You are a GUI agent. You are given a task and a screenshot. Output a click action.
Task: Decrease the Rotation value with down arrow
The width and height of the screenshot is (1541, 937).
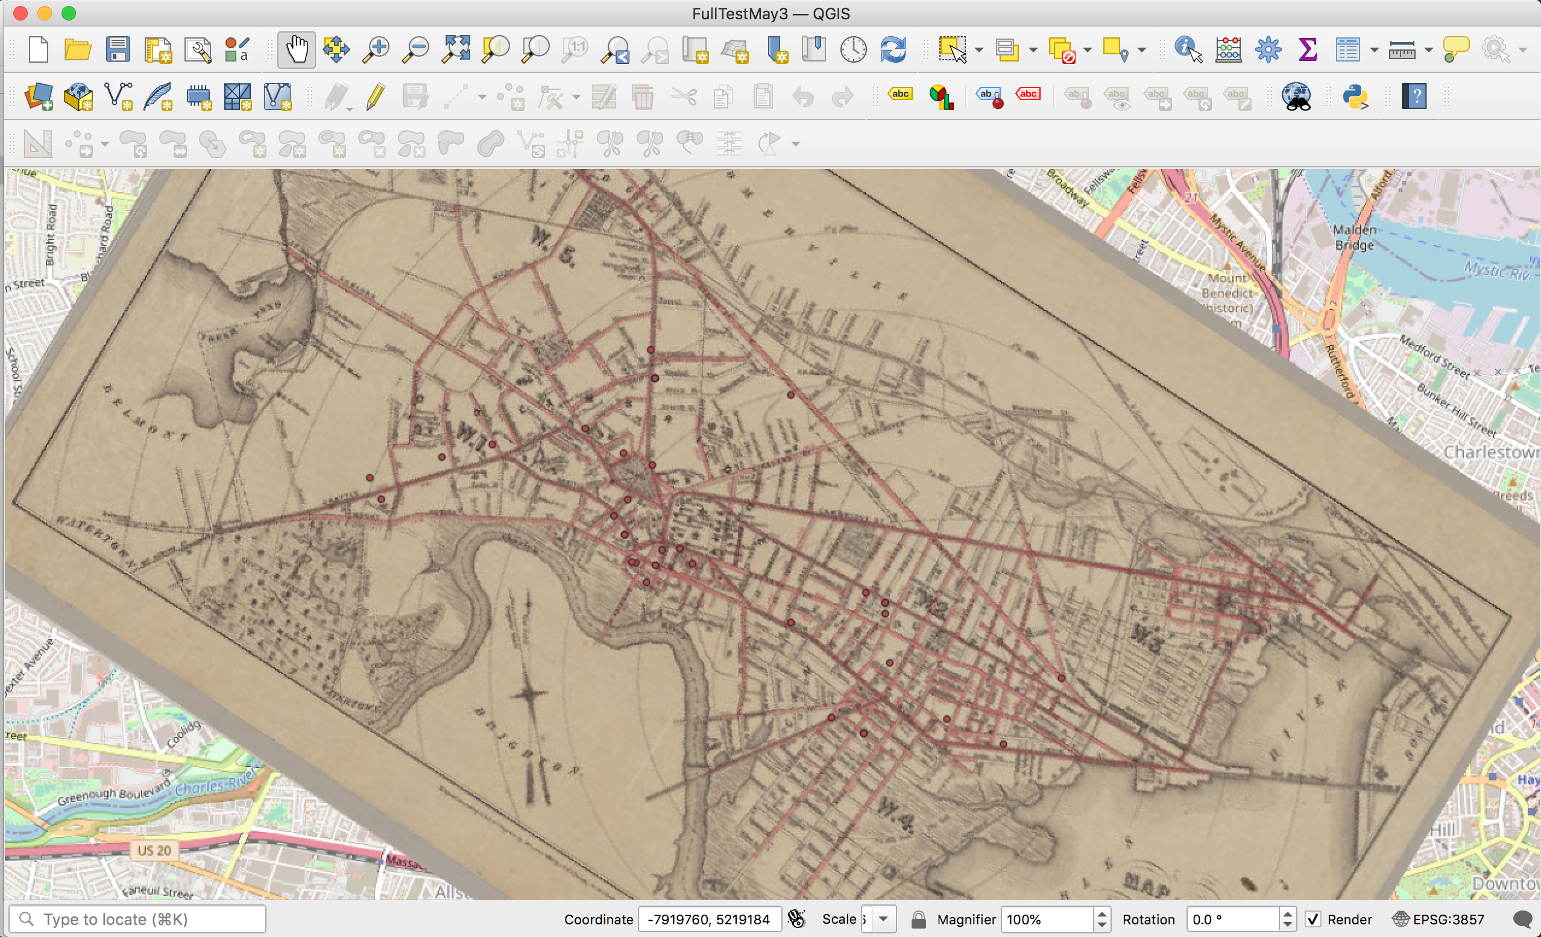click(1287, 925)
